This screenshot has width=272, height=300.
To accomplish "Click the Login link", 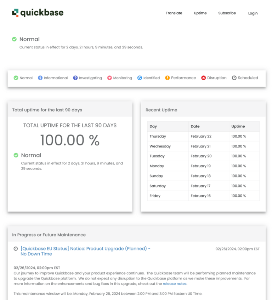I will (253, 13).
